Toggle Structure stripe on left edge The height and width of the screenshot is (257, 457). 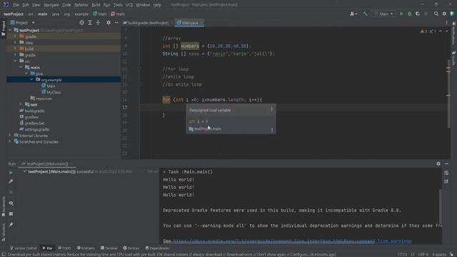pyautogui.click(x=3, y=232)
